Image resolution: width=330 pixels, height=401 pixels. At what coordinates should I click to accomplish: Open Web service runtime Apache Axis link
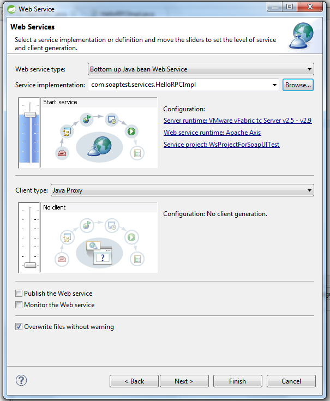pos(212,133)
